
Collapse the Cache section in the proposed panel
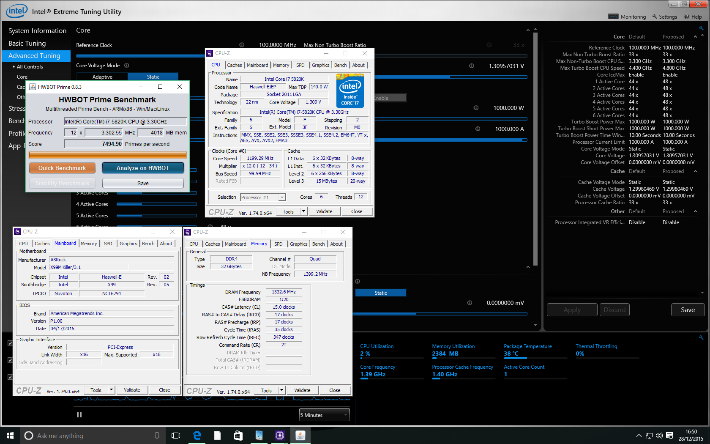click(x=695, y=171)
